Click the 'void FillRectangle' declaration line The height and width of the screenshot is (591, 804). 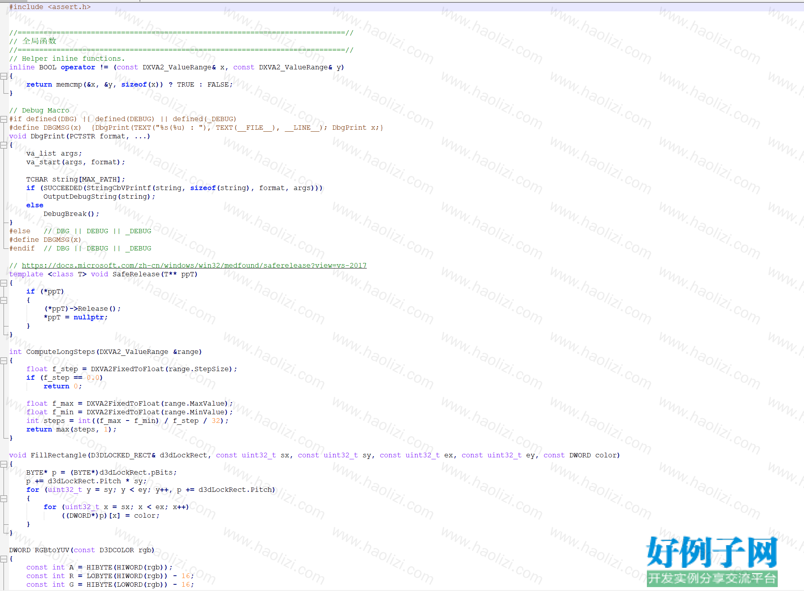tap(315, 455)
